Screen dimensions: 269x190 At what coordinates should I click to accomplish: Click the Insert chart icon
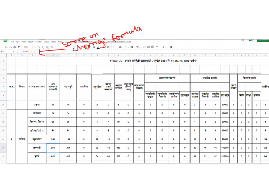(x=153, y=47)
